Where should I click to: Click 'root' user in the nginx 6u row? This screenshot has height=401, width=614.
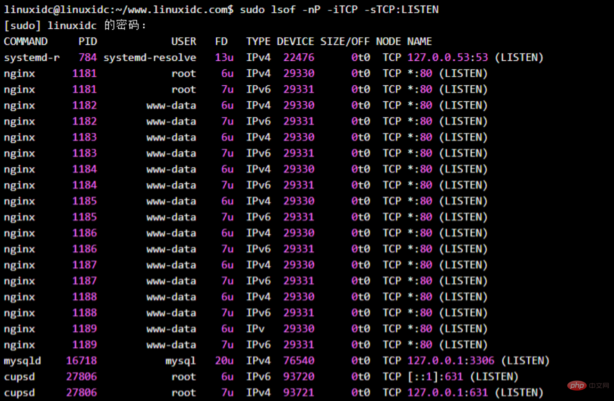(x=184, y=74)
